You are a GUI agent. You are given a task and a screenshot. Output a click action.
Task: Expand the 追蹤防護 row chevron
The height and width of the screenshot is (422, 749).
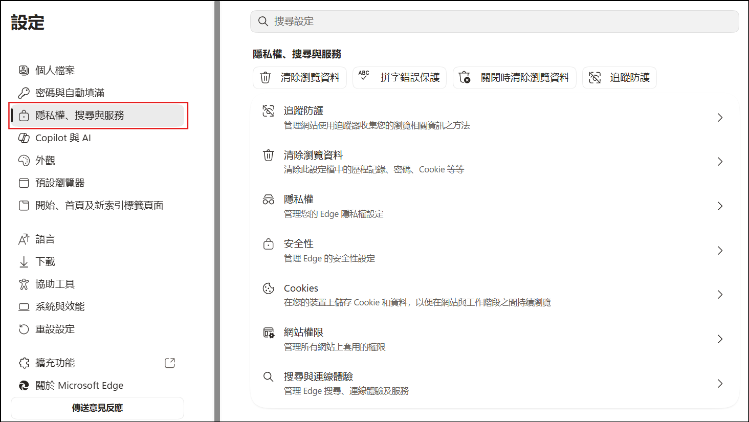(720, 118)
